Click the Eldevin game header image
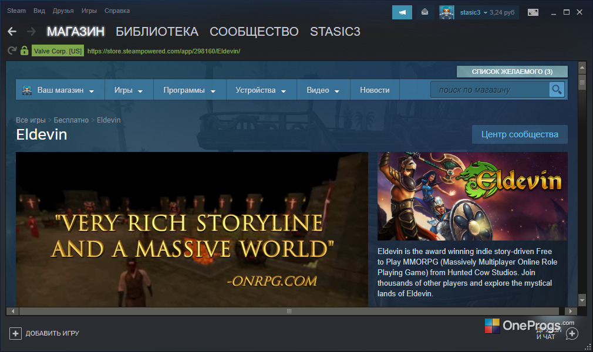The width and height of the screenshot is (593, 352). click(x=473, y=196)
